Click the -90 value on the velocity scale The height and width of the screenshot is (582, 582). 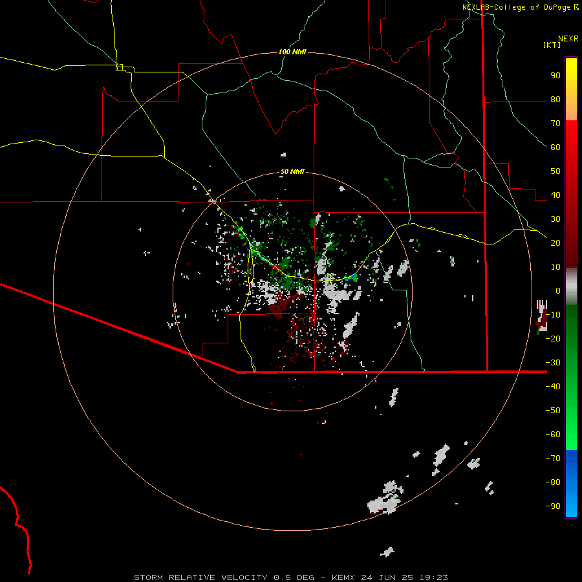[x=553, y=506]
